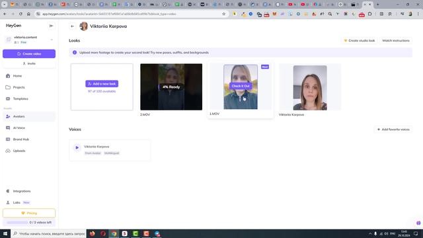Click the microphone icon in the system tray
The image size is (423, 238).
tap(375, 233)
